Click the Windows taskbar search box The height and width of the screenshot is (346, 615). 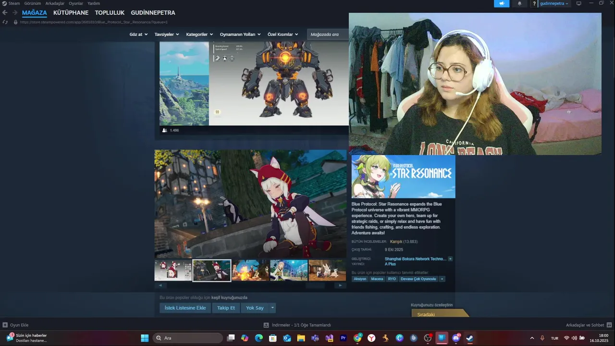coord(188,338)
